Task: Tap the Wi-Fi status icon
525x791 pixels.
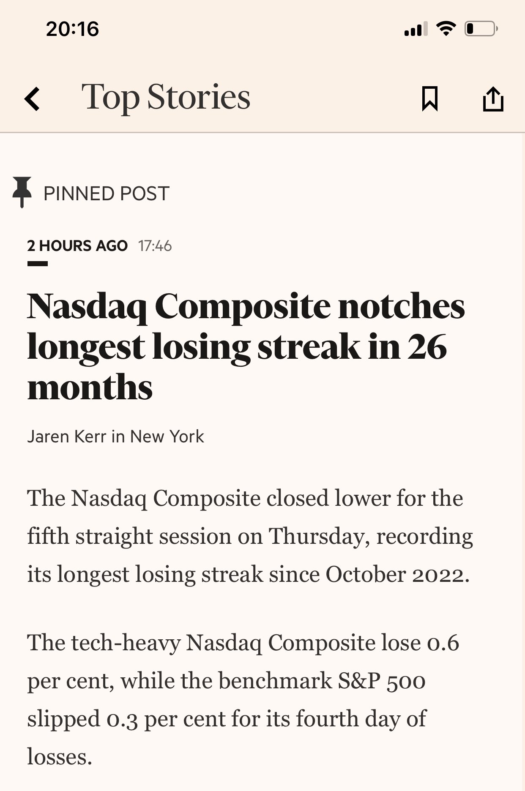Action: point(446,29)
